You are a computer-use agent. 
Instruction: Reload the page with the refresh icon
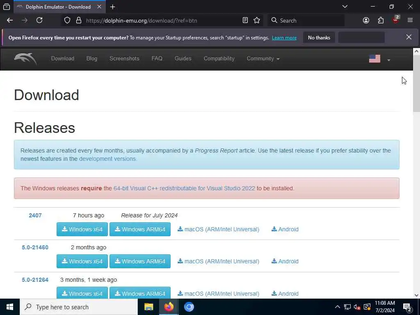pyautogui.click(x=39, y=21)
